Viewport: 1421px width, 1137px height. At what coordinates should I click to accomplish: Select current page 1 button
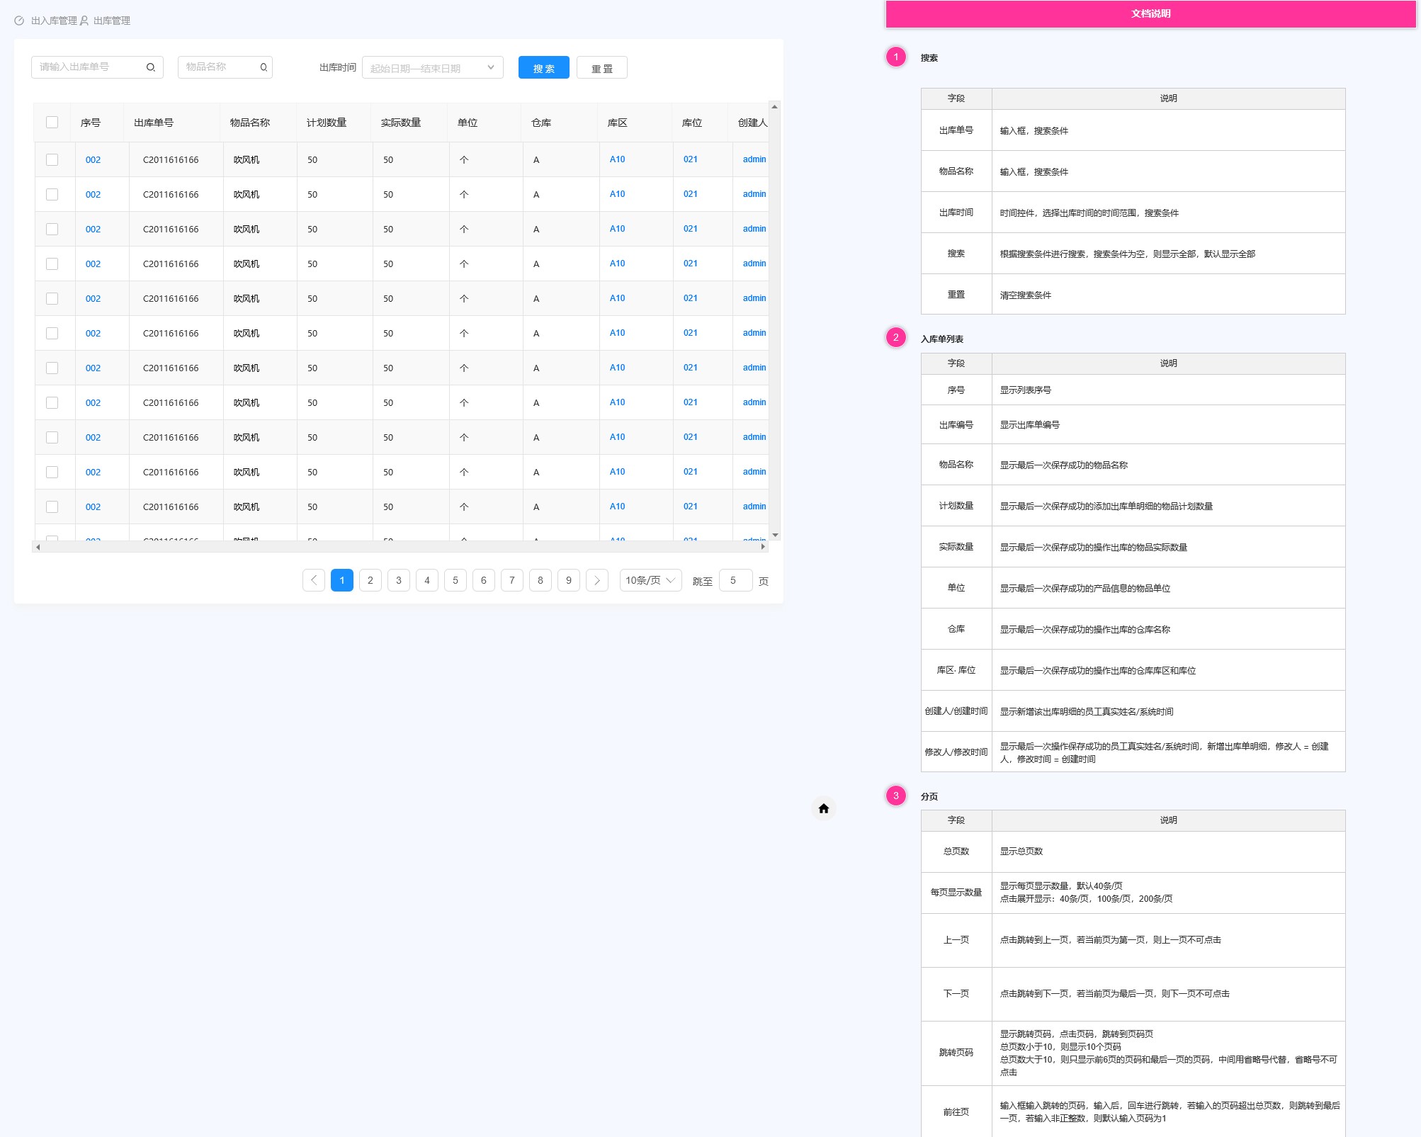click(342, 580)
